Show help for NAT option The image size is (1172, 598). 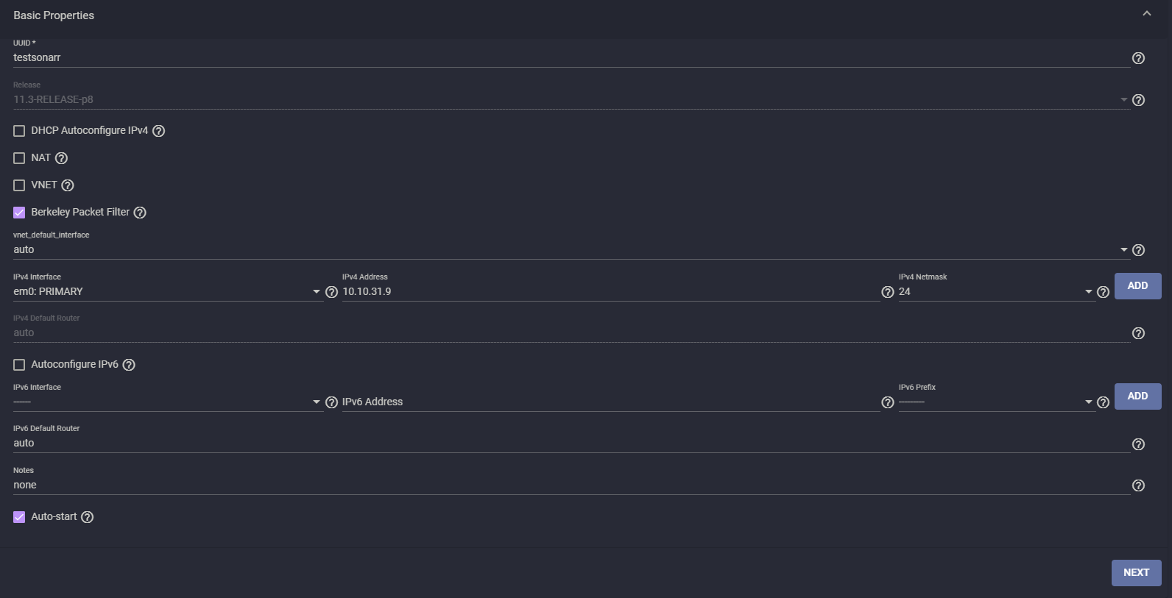pyautogui.click(x=61, y=158)
